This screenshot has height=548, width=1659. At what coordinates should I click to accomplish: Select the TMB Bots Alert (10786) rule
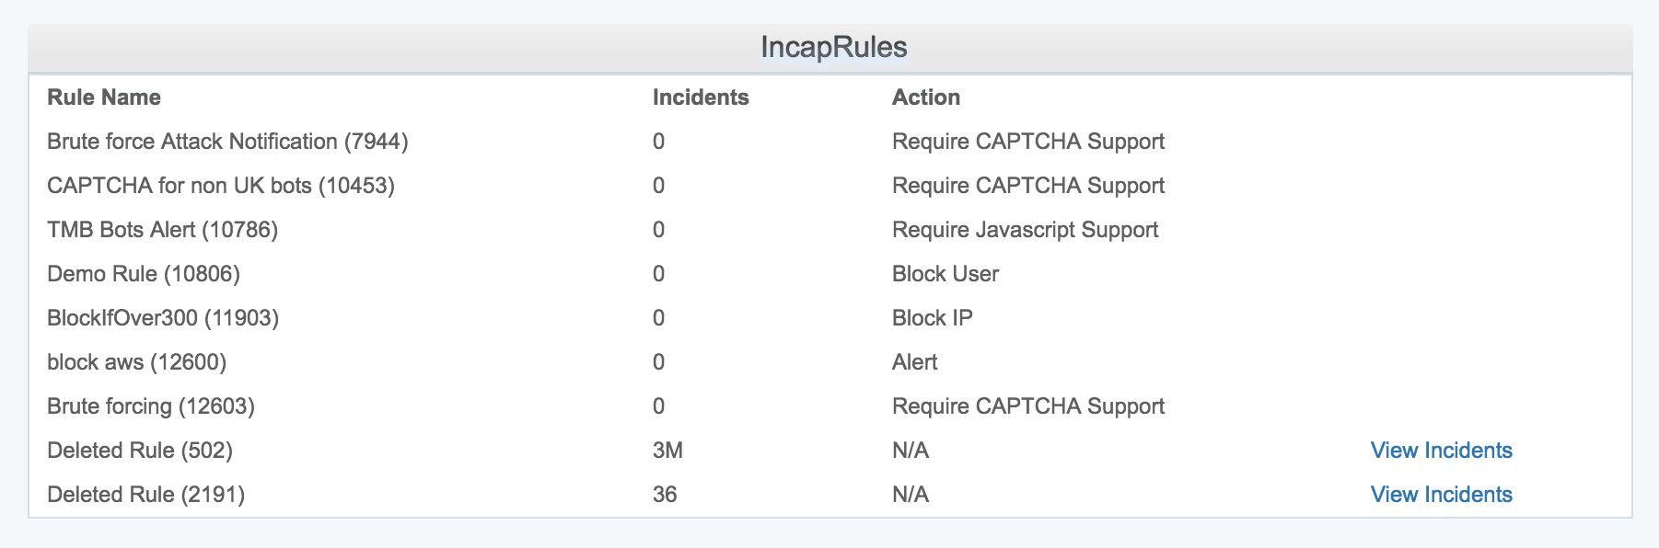(162, 230)
